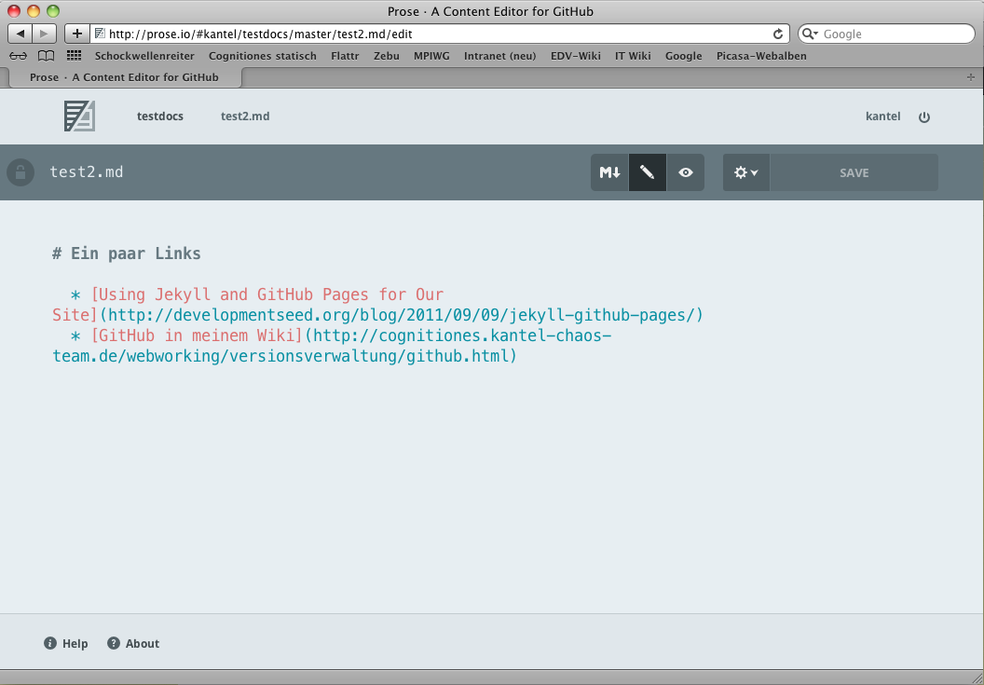Screen dimensions: 984x685
Task: Click the page favicon in the address bar
Action: 100,34
